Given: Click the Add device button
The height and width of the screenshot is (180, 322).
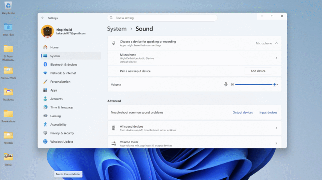Looking at the screenshot, I should (x=258, y=71).
